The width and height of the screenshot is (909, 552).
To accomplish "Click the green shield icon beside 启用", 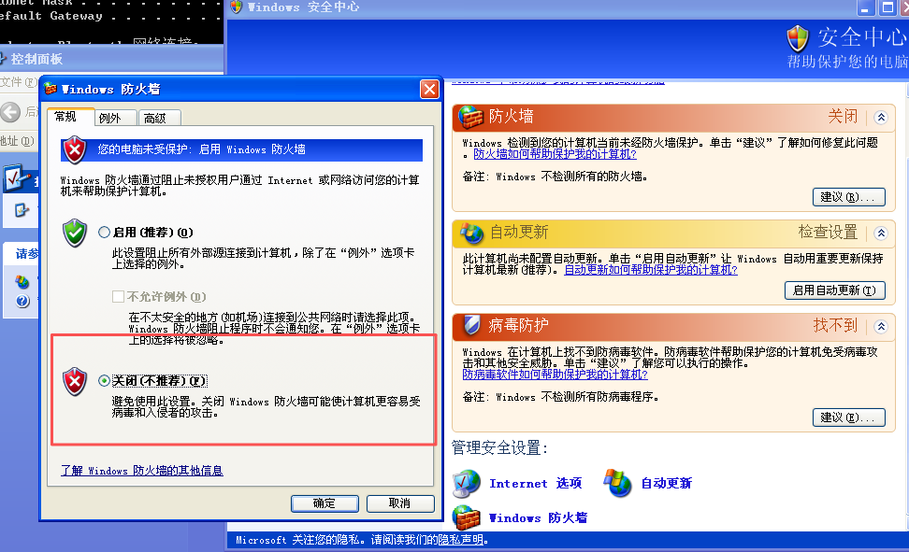I will (75, 233).
